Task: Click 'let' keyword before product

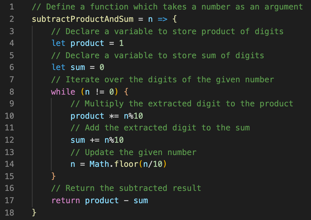Action: pos(58,43)
